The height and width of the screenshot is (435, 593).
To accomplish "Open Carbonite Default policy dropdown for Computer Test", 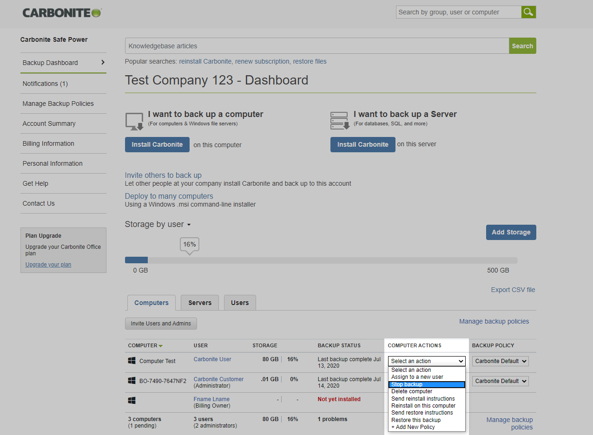I will pos(501,361).
